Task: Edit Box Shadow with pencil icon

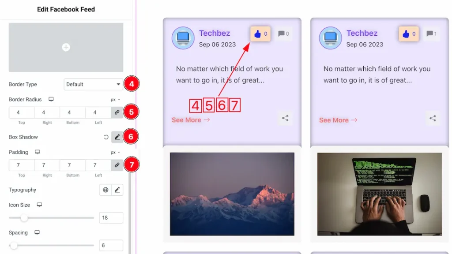Action: (x=117, y=137)
